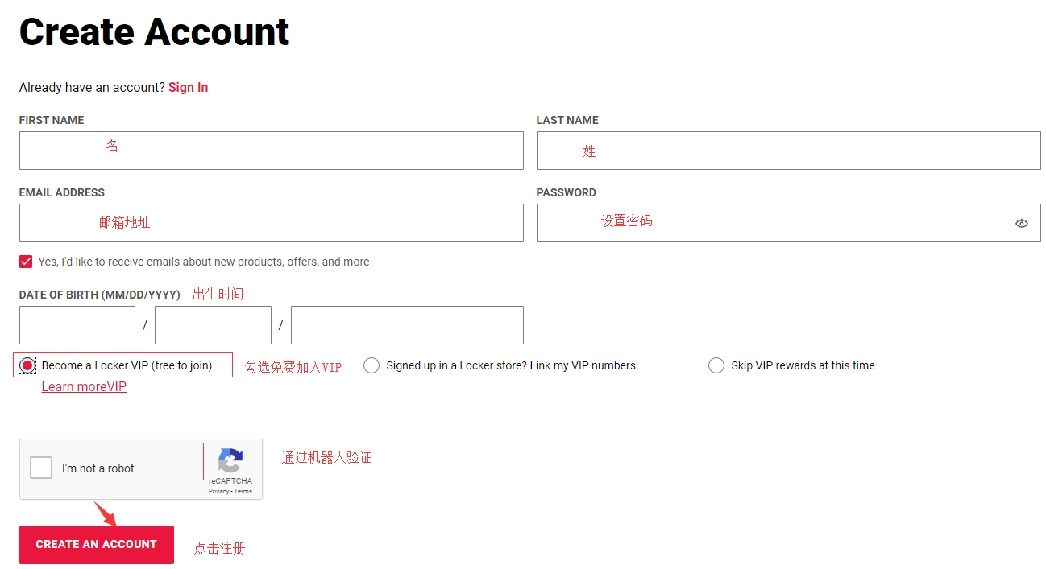The image size is (1046, 569).
Task: Choose Link my VIP numbers option
Action: click(371, 365)
